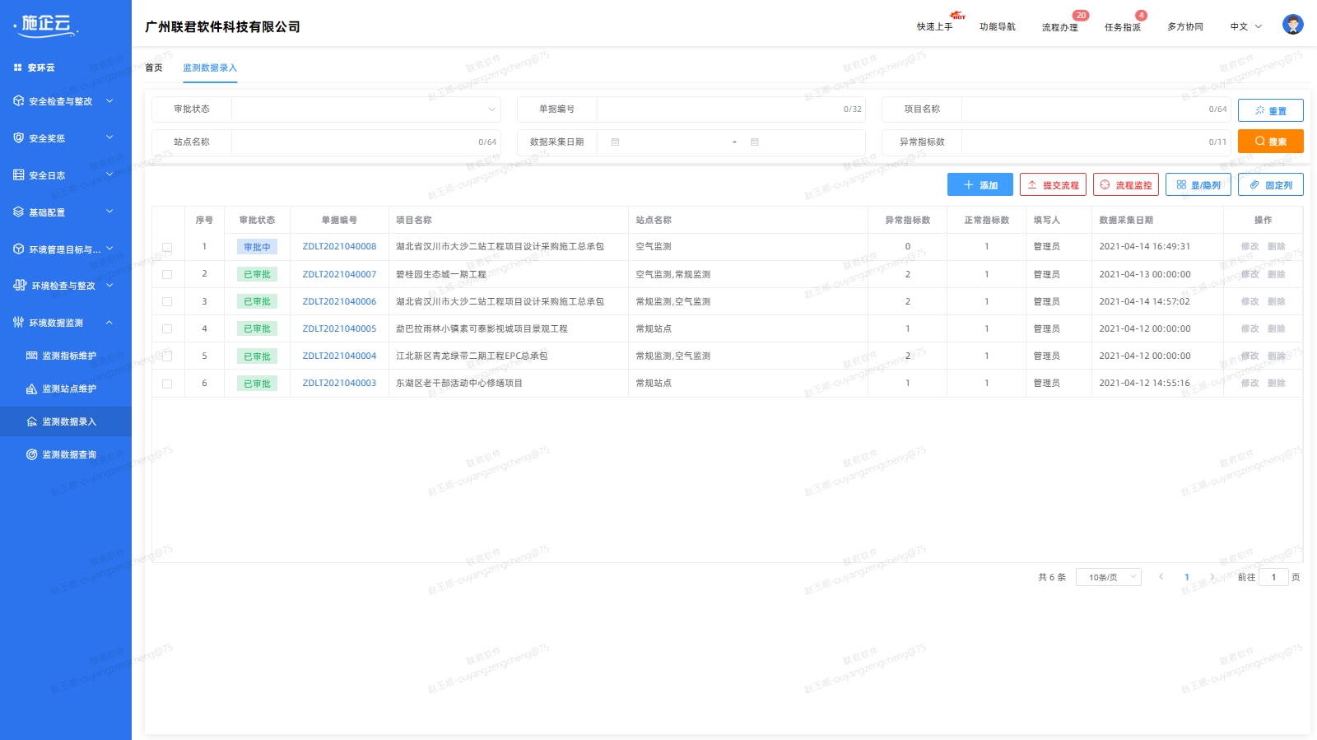This screenshot has height=740, width=1317.
Task: Check the row for ZDLT2021040006
Action: click(x=167, y=301)
